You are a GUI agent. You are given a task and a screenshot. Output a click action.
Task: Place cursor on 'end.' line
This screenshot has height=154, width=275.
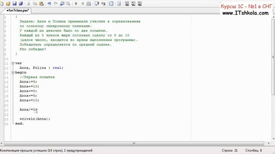[19, 124]
